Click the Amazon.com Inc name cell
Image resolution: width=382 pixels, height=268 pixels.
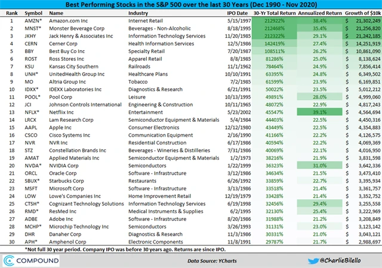tap(69, 21)
